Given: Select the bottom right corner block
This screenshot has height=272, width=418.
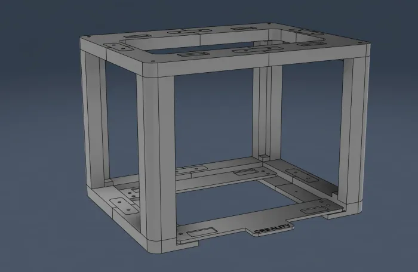Looking at the screenshot, I should (350, 205).
